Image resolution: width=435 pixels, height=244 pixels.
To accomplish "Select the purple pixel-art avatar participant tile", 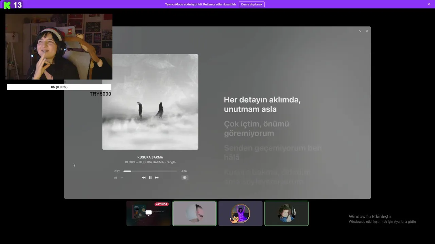I will coord(241,213).
